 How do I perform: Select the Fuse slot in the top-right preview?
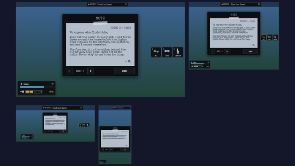(x=269, y=37)
